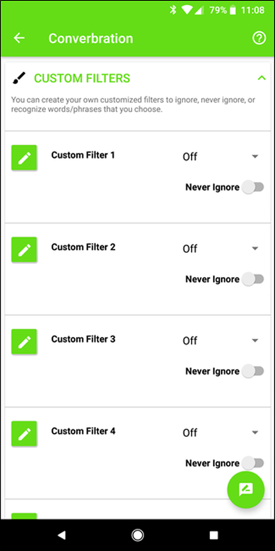Tap the Android recent apps square button

pyautogui.click(x=213, y=535)
